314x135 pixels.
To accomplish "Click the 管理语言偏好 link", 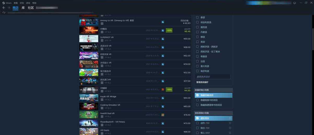I will pyautogui.click(x=202, y=82).
